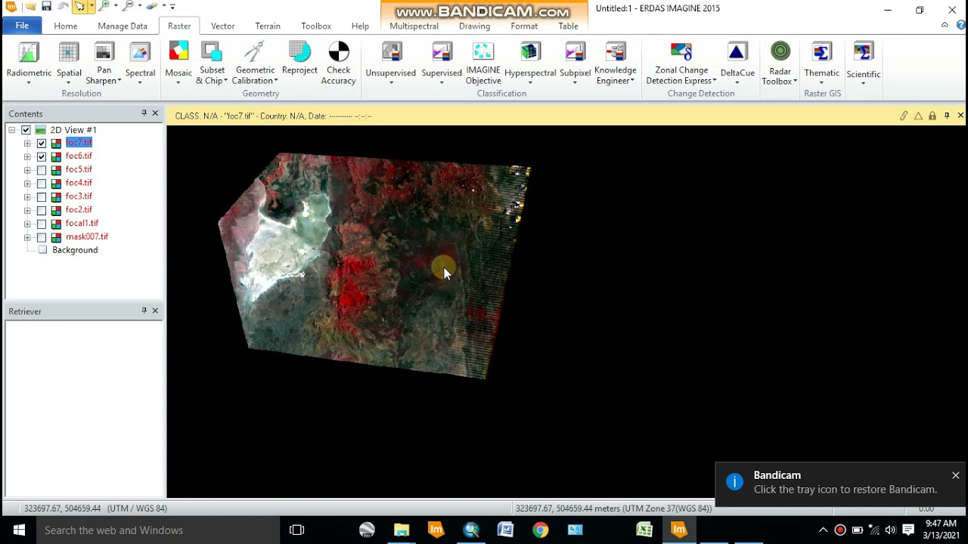Screen dimensions: 968x544
Task: Launch the Mosaic tool
Action: click(x=178, y=60)
